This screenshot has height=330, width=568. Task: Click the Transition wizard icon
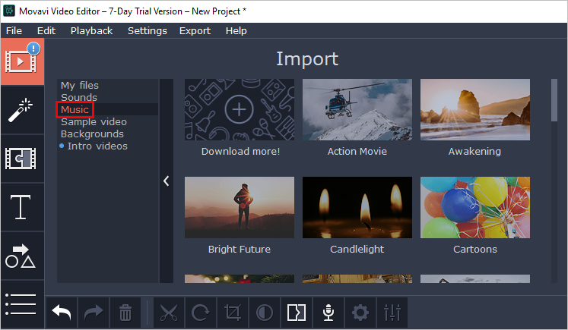click(297, 313)
